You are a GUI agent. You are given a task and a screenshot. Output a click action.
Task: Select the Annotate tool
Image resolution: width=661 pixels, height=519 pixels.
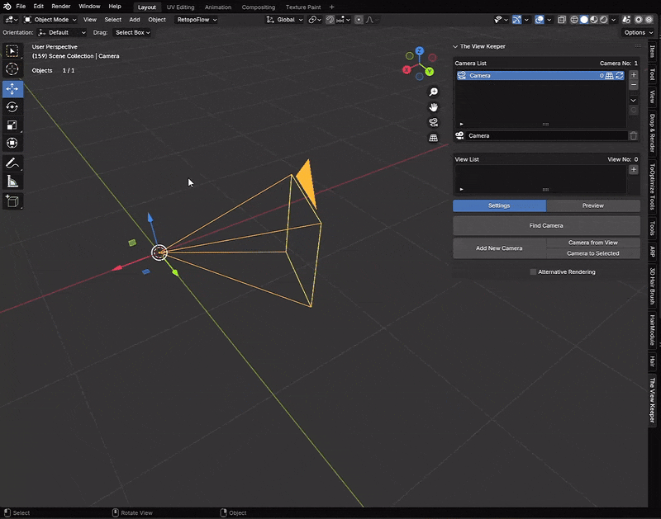[12, 163]
